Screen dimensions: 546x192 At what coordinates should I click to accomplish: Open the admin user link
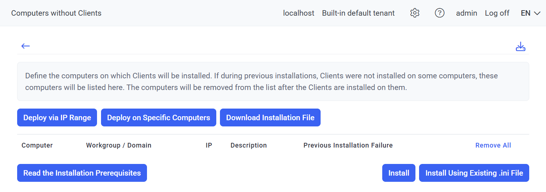(x=466, y=13)
